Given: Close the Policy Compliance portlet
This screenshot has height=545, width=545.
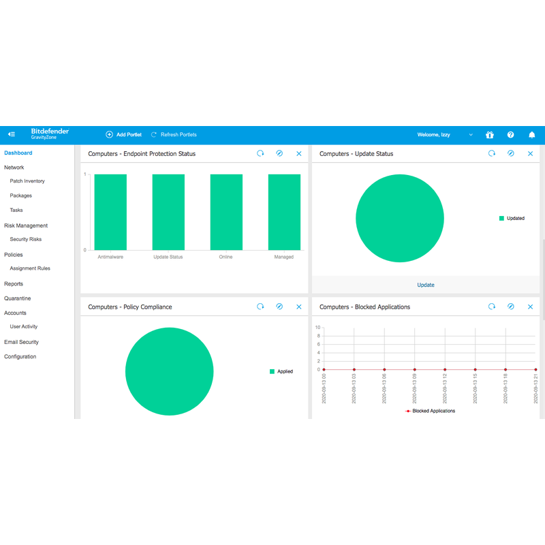Looking at the screenshot, I should [299, 307].
